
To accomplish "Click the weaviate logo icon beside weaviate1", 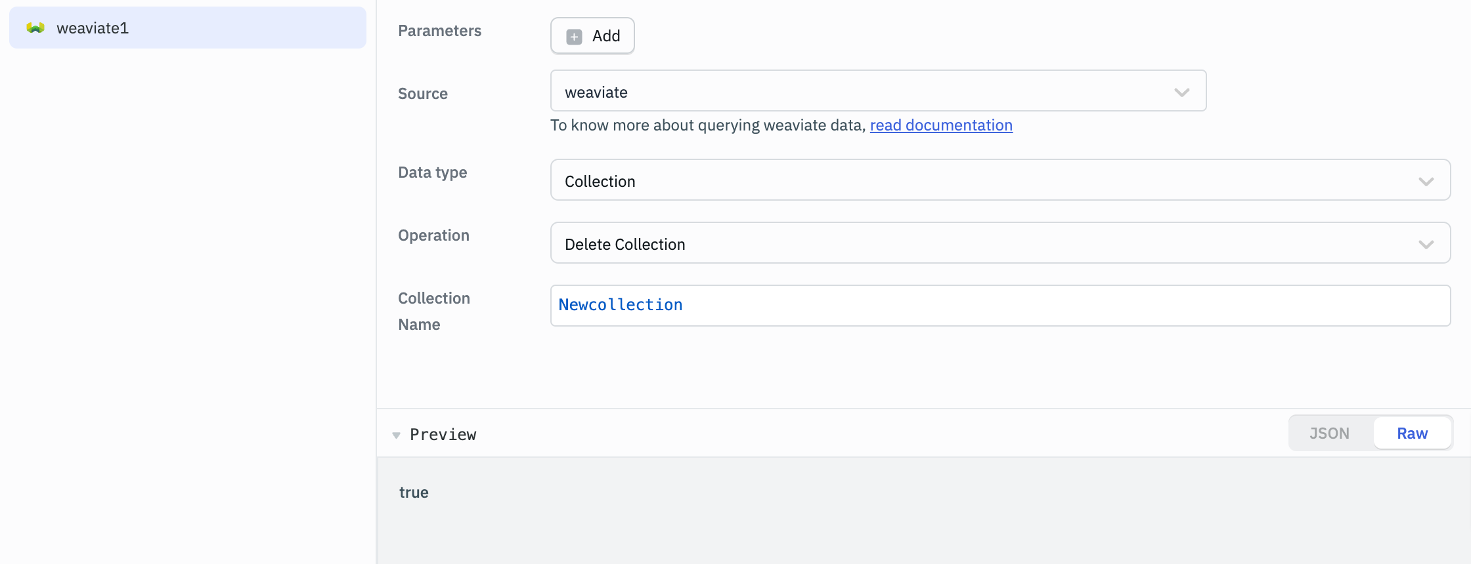I will tap(35, 28).
